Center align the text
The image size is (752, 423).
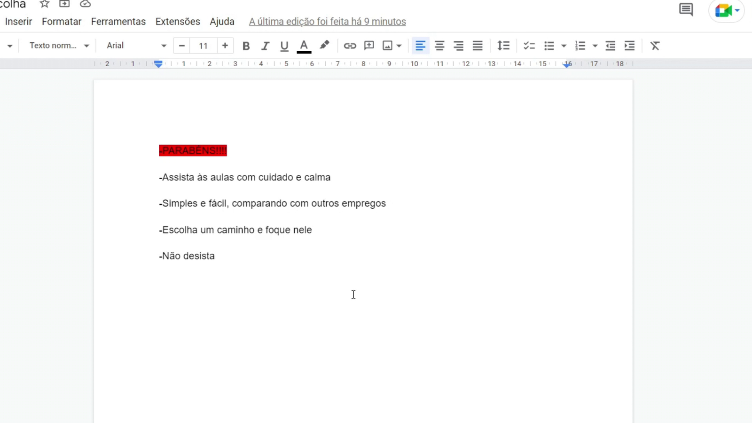coord(439,46)
